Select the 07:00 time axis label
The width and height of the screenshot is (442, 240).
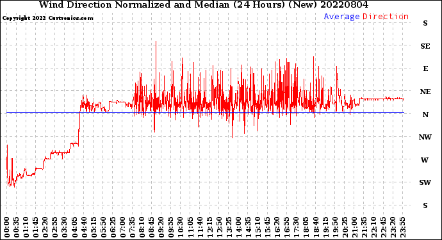[x=122, y=227]
